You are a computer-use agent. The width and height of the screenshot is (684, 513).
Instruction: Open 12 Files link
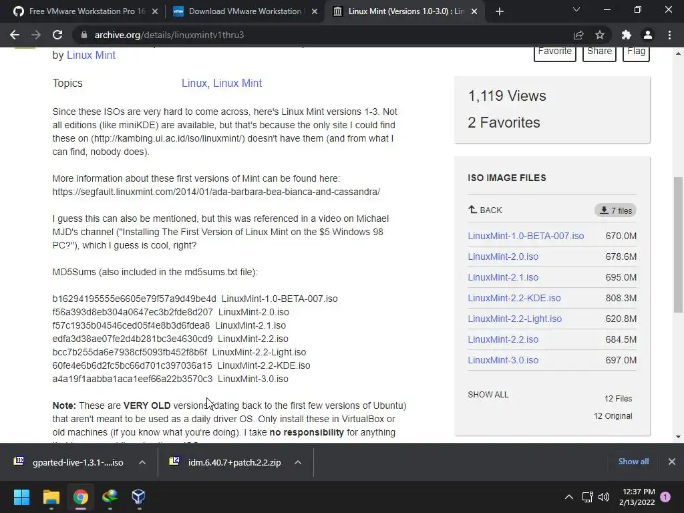(x=618, y=399)
